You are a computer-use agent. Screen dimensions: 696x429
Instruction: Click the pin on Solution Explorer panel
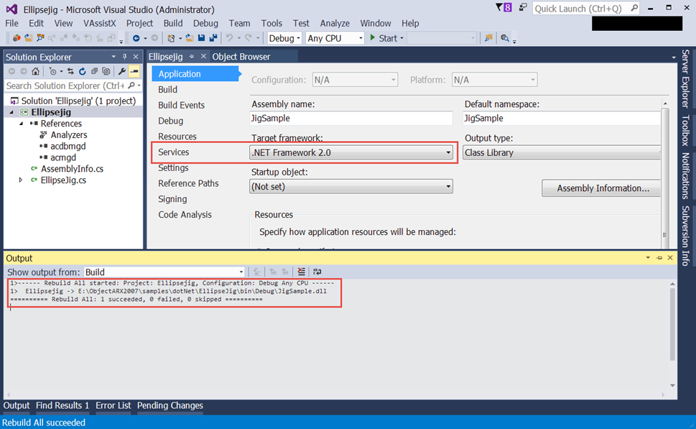[x=125, y=57]
